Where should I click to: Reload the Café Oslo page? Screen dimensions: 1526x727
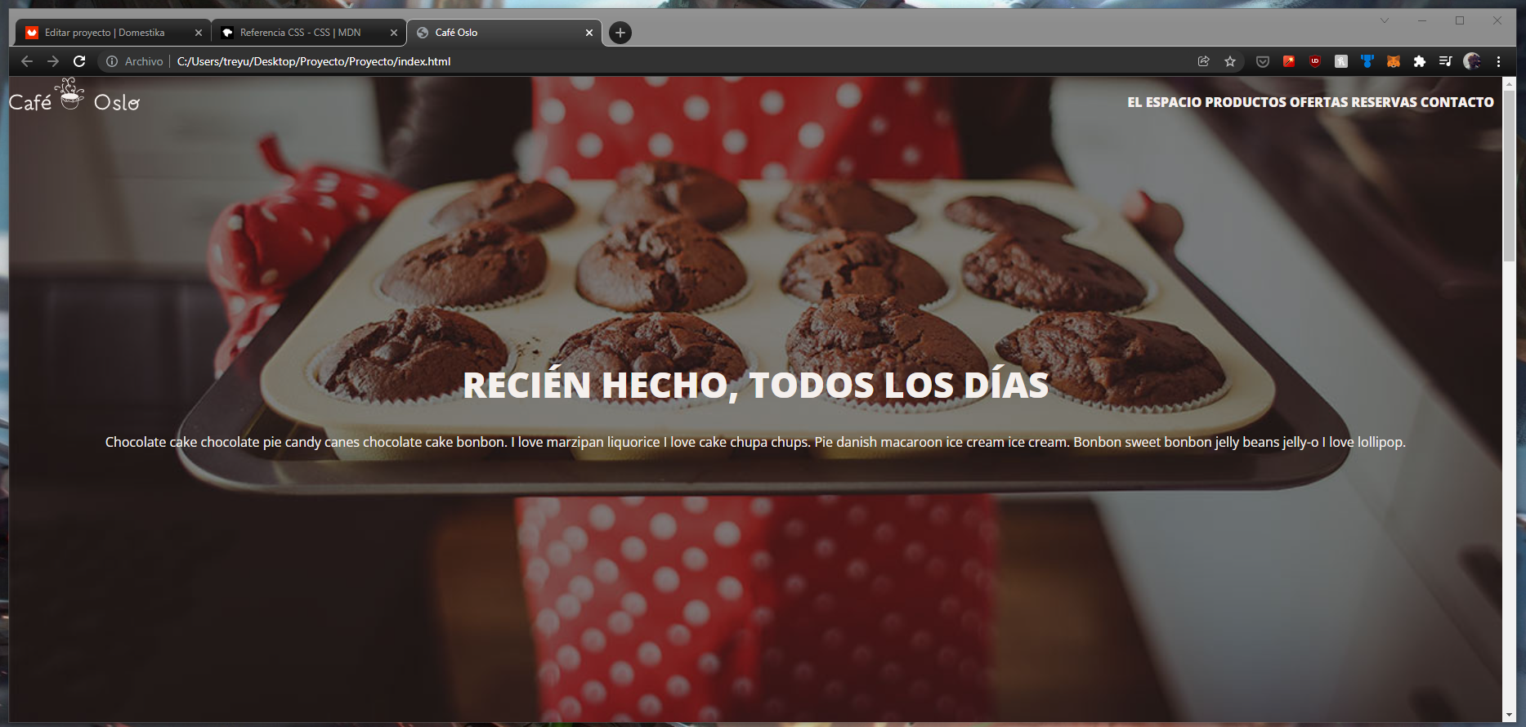(x=79, y=61)
